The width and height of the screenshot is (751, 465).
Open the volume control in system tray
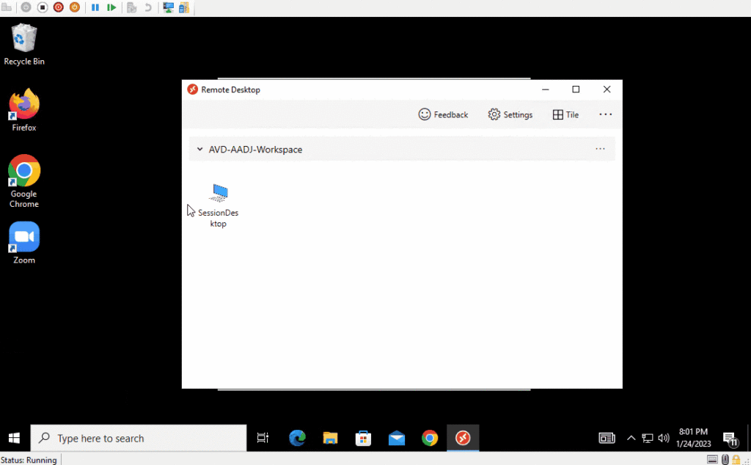(x=664, y=438)
